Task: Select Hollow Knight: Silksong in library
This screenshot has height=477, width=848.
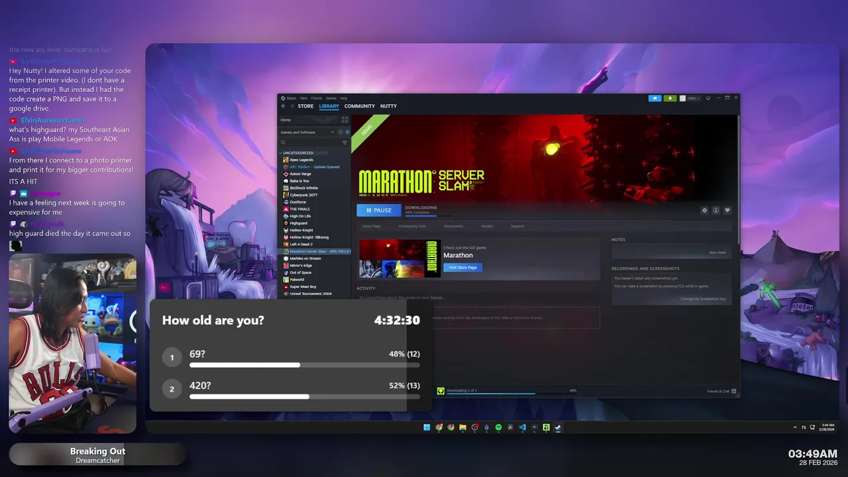Action: coord(309,237)
